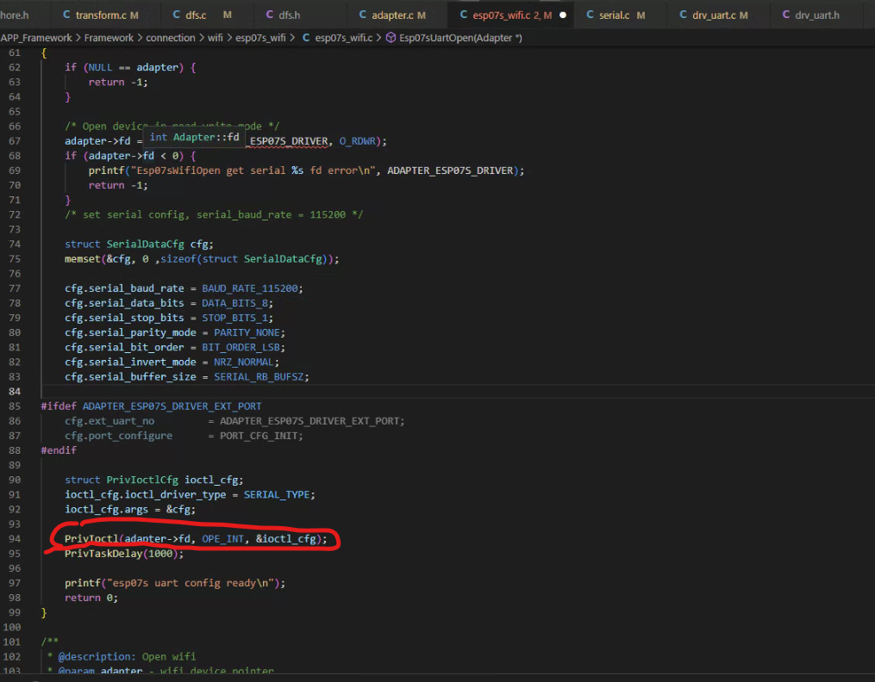Screen dimensions: 875x682
Task: Click 'if (NULL == adapter)' on line 62
Action: coord(130,67)
